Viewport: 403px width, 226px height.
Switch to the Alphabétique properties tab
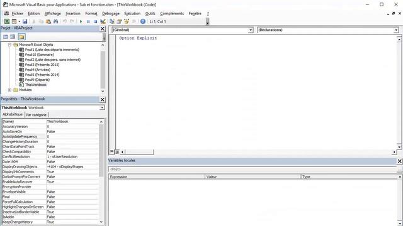[13, 114]
